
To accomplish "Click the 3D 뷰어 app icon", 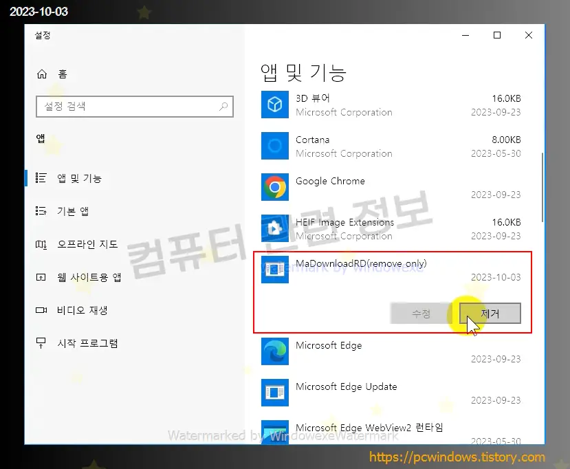I will (275, 105).
